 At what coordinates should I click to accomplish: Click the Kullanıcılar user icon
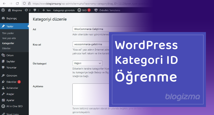[3, 88]
